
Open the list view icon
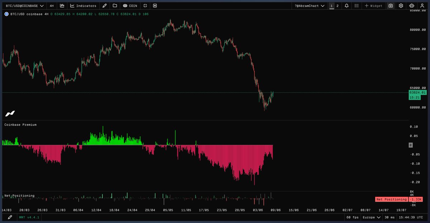(x=357, y=6)
